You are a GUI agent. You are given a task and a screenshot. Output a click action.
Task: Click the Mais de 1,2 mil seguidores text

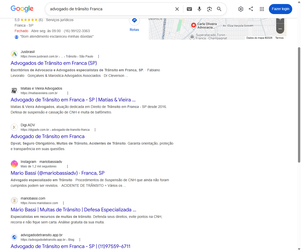click(39, 166)
